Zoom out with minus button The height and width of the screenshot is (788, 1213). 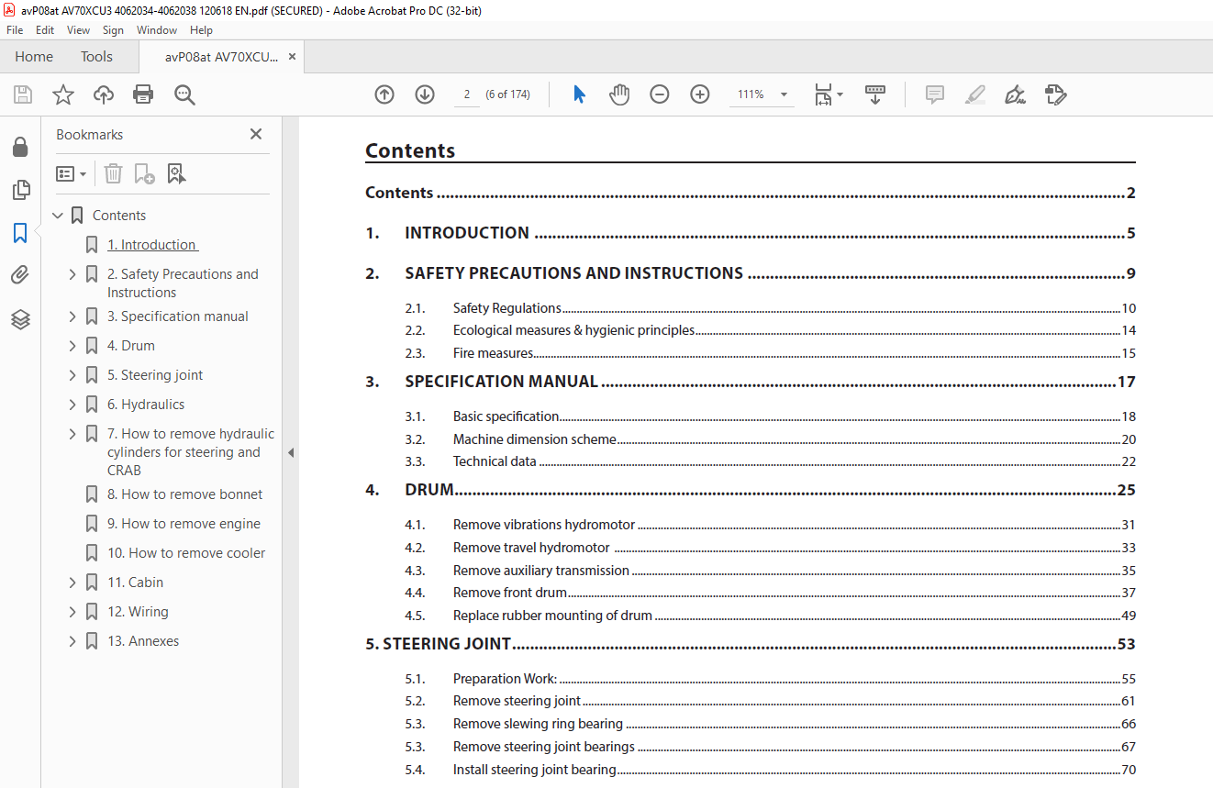tap(660, 94)
